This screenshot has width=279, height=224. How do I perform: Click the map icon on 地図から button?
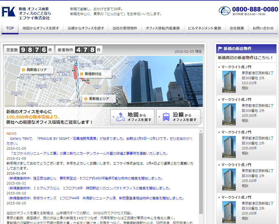pyautogui.click(x=120, y=117)
